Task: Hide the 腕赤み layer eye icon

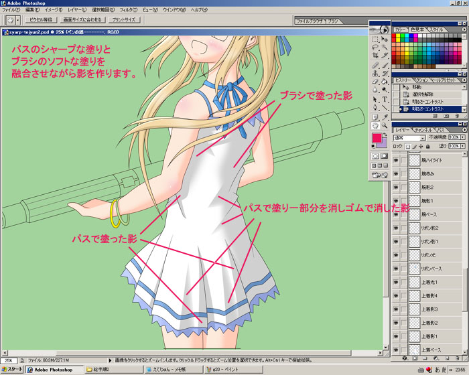Action: point(396,173)
